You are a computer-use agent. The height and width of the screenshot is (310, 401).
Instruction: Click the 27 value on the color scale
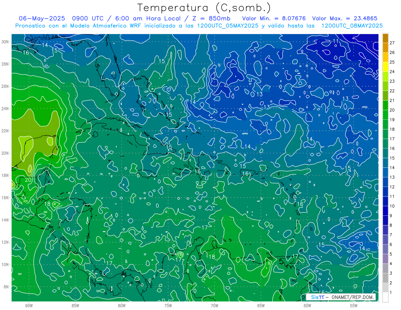click(392, 43)
